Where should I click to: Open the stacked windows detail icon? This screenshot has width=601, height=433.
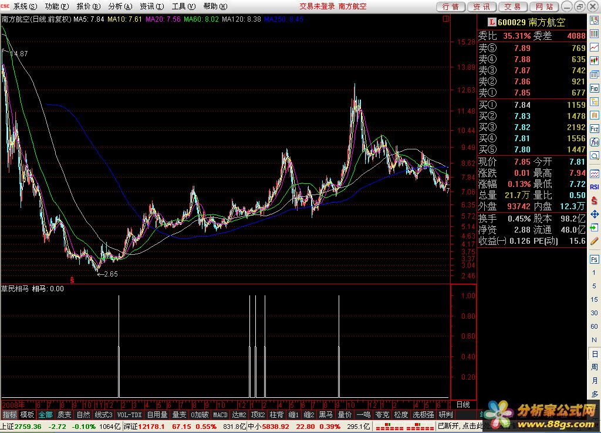click(x=594, y=74)
